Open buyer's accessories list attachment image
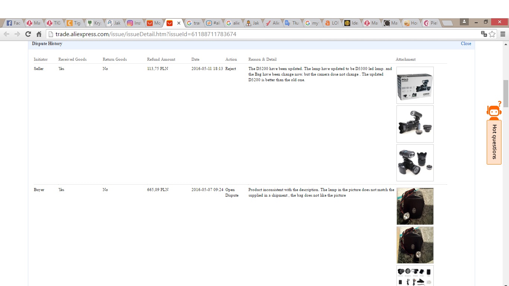Image resolution: width=509 pixels, height=286 pixels. click(x=415, y=276)
